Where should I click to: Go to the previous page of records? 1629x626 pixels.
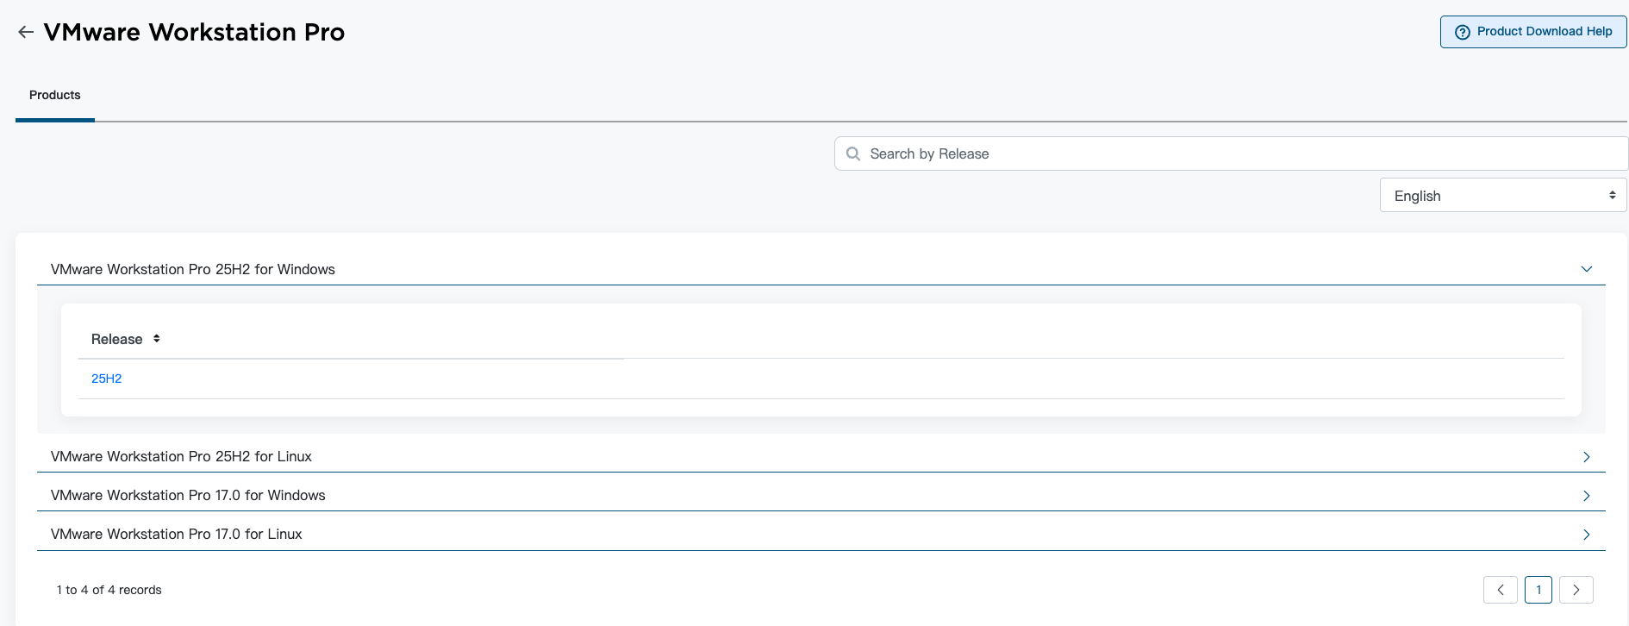(1500, 590)
